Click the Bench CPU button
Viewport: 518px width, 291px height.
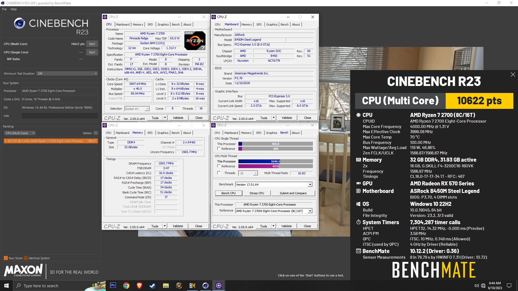coord(229,193)
